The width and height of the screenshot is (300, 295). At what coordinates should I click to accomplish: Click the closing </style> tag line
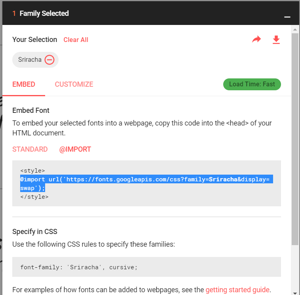(34, 196)
